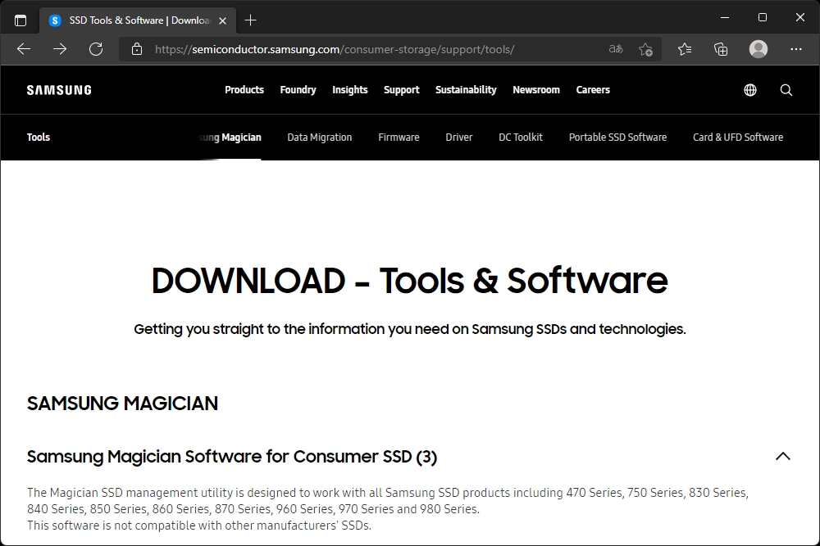Screen dimensions: 820x546
Task: Switch to Card & UFD Software tab
Action: (738, 138)
